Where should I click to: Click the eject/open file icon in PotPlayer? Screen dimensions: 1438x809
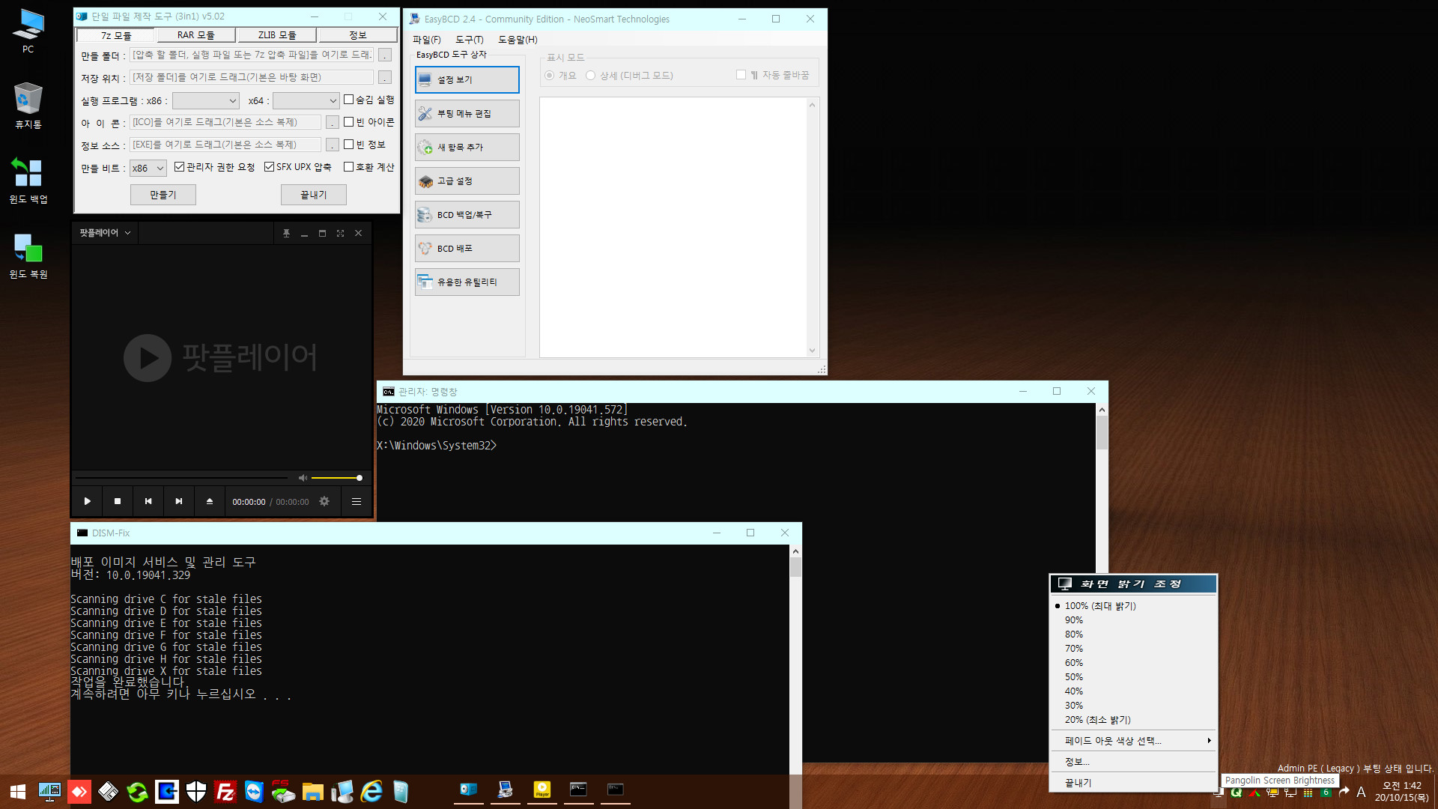pyautogui.click(x=210, y=501)
